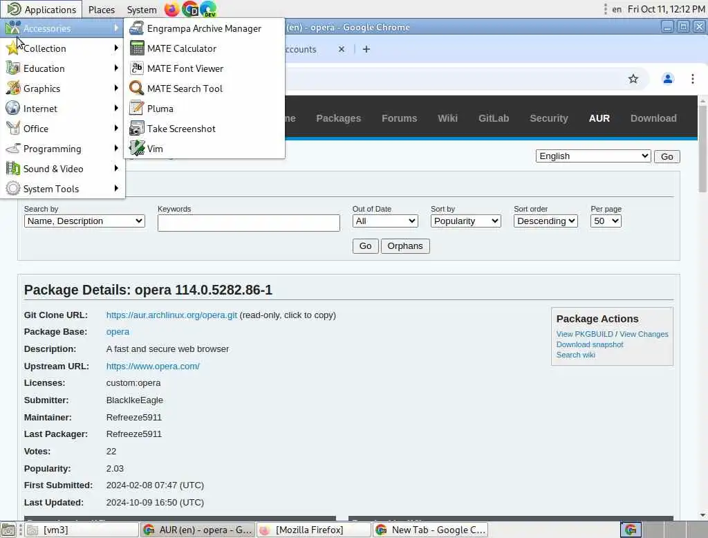Click the Applications menu button
The width and height of the screenshot is (708, 538).
41,10
